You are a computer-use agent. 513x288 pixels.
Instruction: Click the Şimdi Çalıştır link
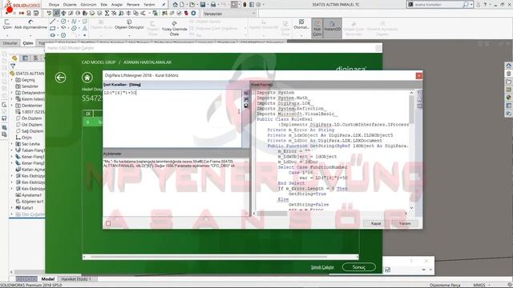click(322, 267)
